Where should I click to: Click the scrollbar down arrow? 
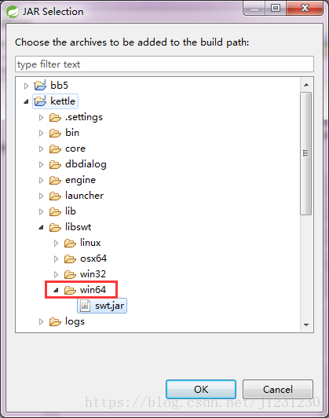tap(306, 325)
